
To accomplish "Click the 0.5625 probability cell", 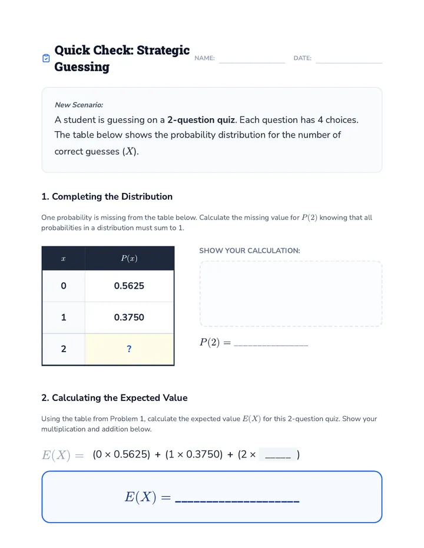I will coord(129,286).
